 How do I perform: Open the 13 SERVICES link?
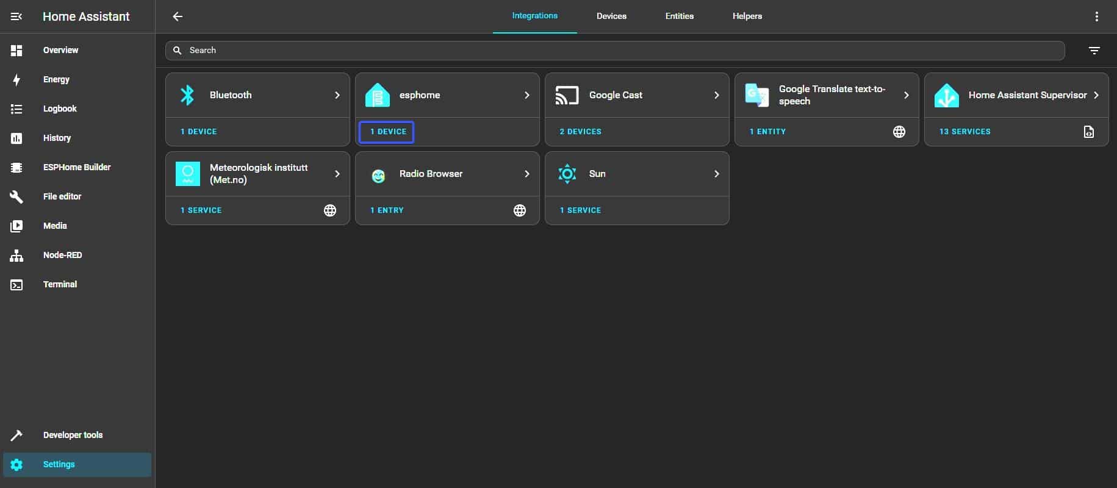(964, 132)
